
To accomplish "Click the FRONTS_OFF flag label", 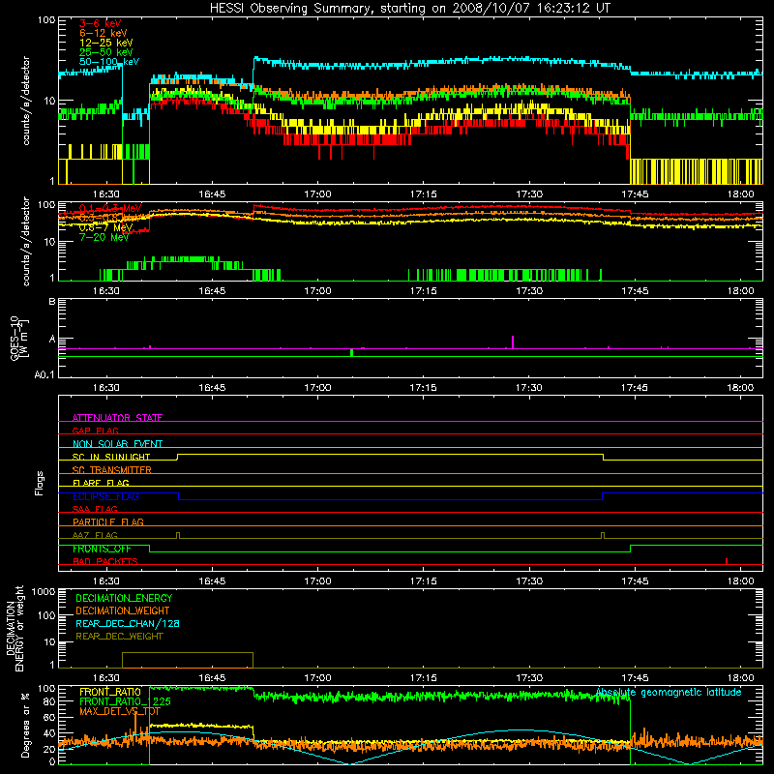I will 102,549.
